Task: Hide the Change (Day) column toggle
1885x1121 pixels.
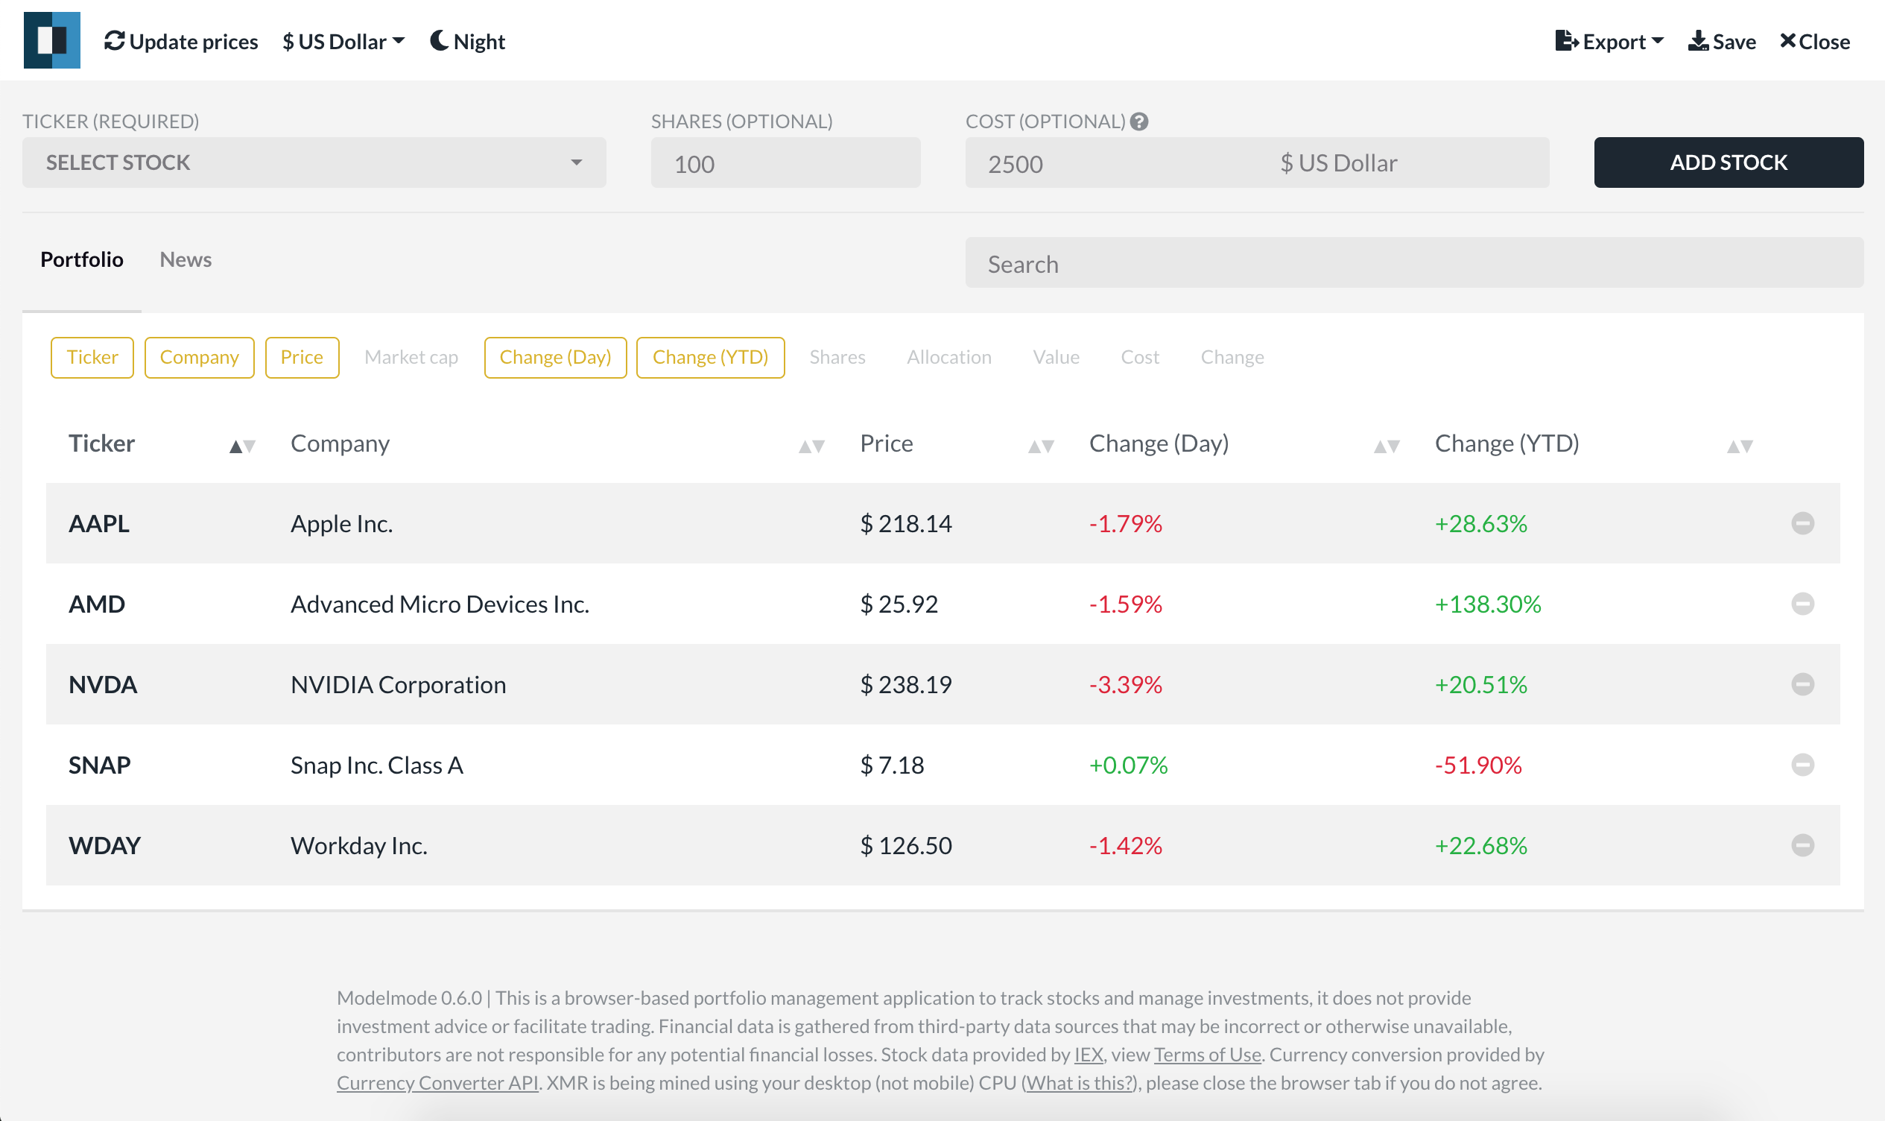Action: (x=555, y=356)
